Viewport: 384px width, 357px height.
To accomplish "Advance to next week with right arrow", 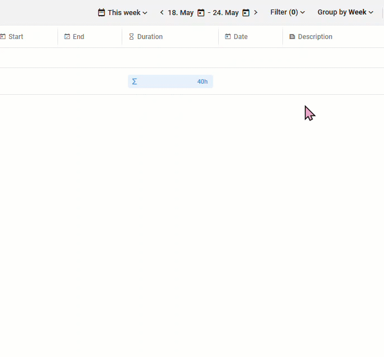I will pos(256,12).
